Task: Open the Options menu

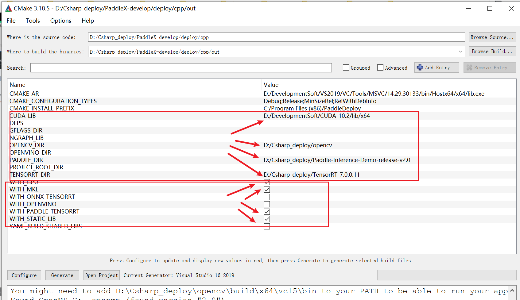Action: click(x=60, y=21)
